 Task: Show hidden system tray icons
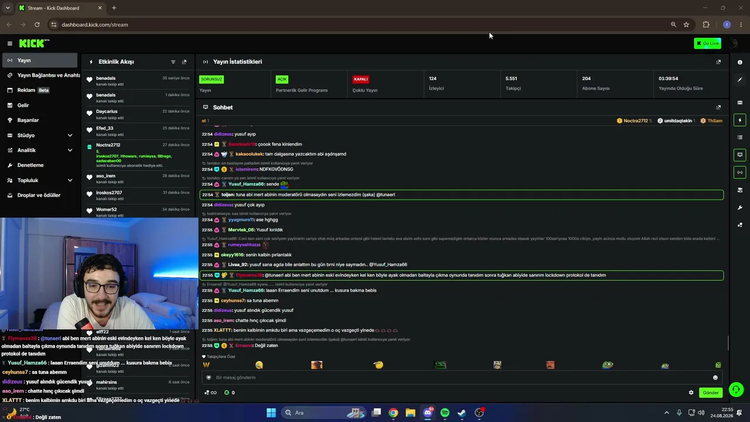[666, 413]
